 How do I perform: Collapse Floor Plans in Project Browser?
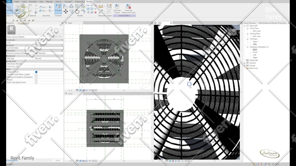click(248, 29)
